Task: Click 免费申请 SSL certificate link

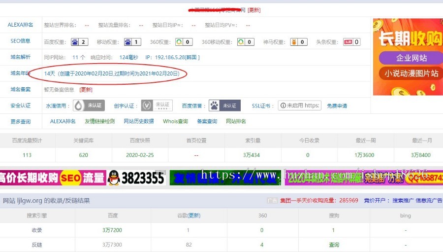Action: tap(337, 106)
